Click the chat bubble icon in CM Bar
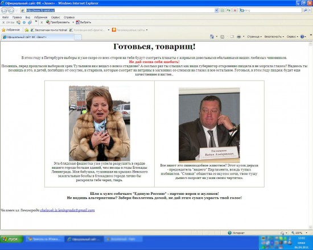Screen dimensions: 313x250 [18, 23]
